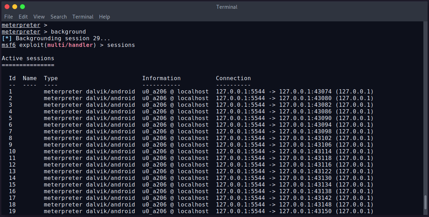Click the "Id" column header

coord(12,78)
